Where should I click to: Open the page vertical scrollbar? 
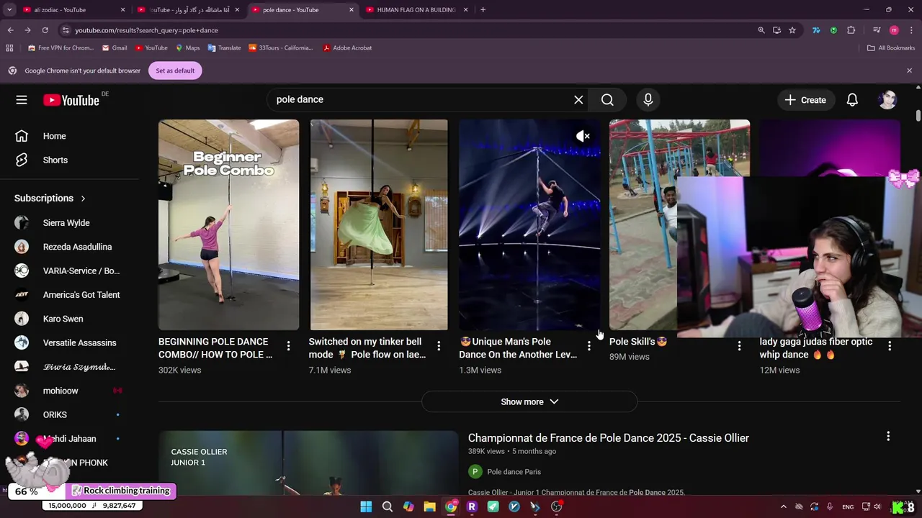point(918,115)
